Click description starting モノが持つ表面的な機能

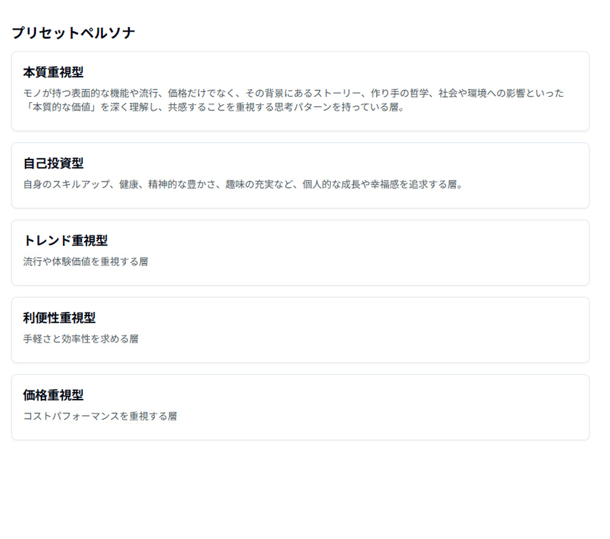[293, 100]
